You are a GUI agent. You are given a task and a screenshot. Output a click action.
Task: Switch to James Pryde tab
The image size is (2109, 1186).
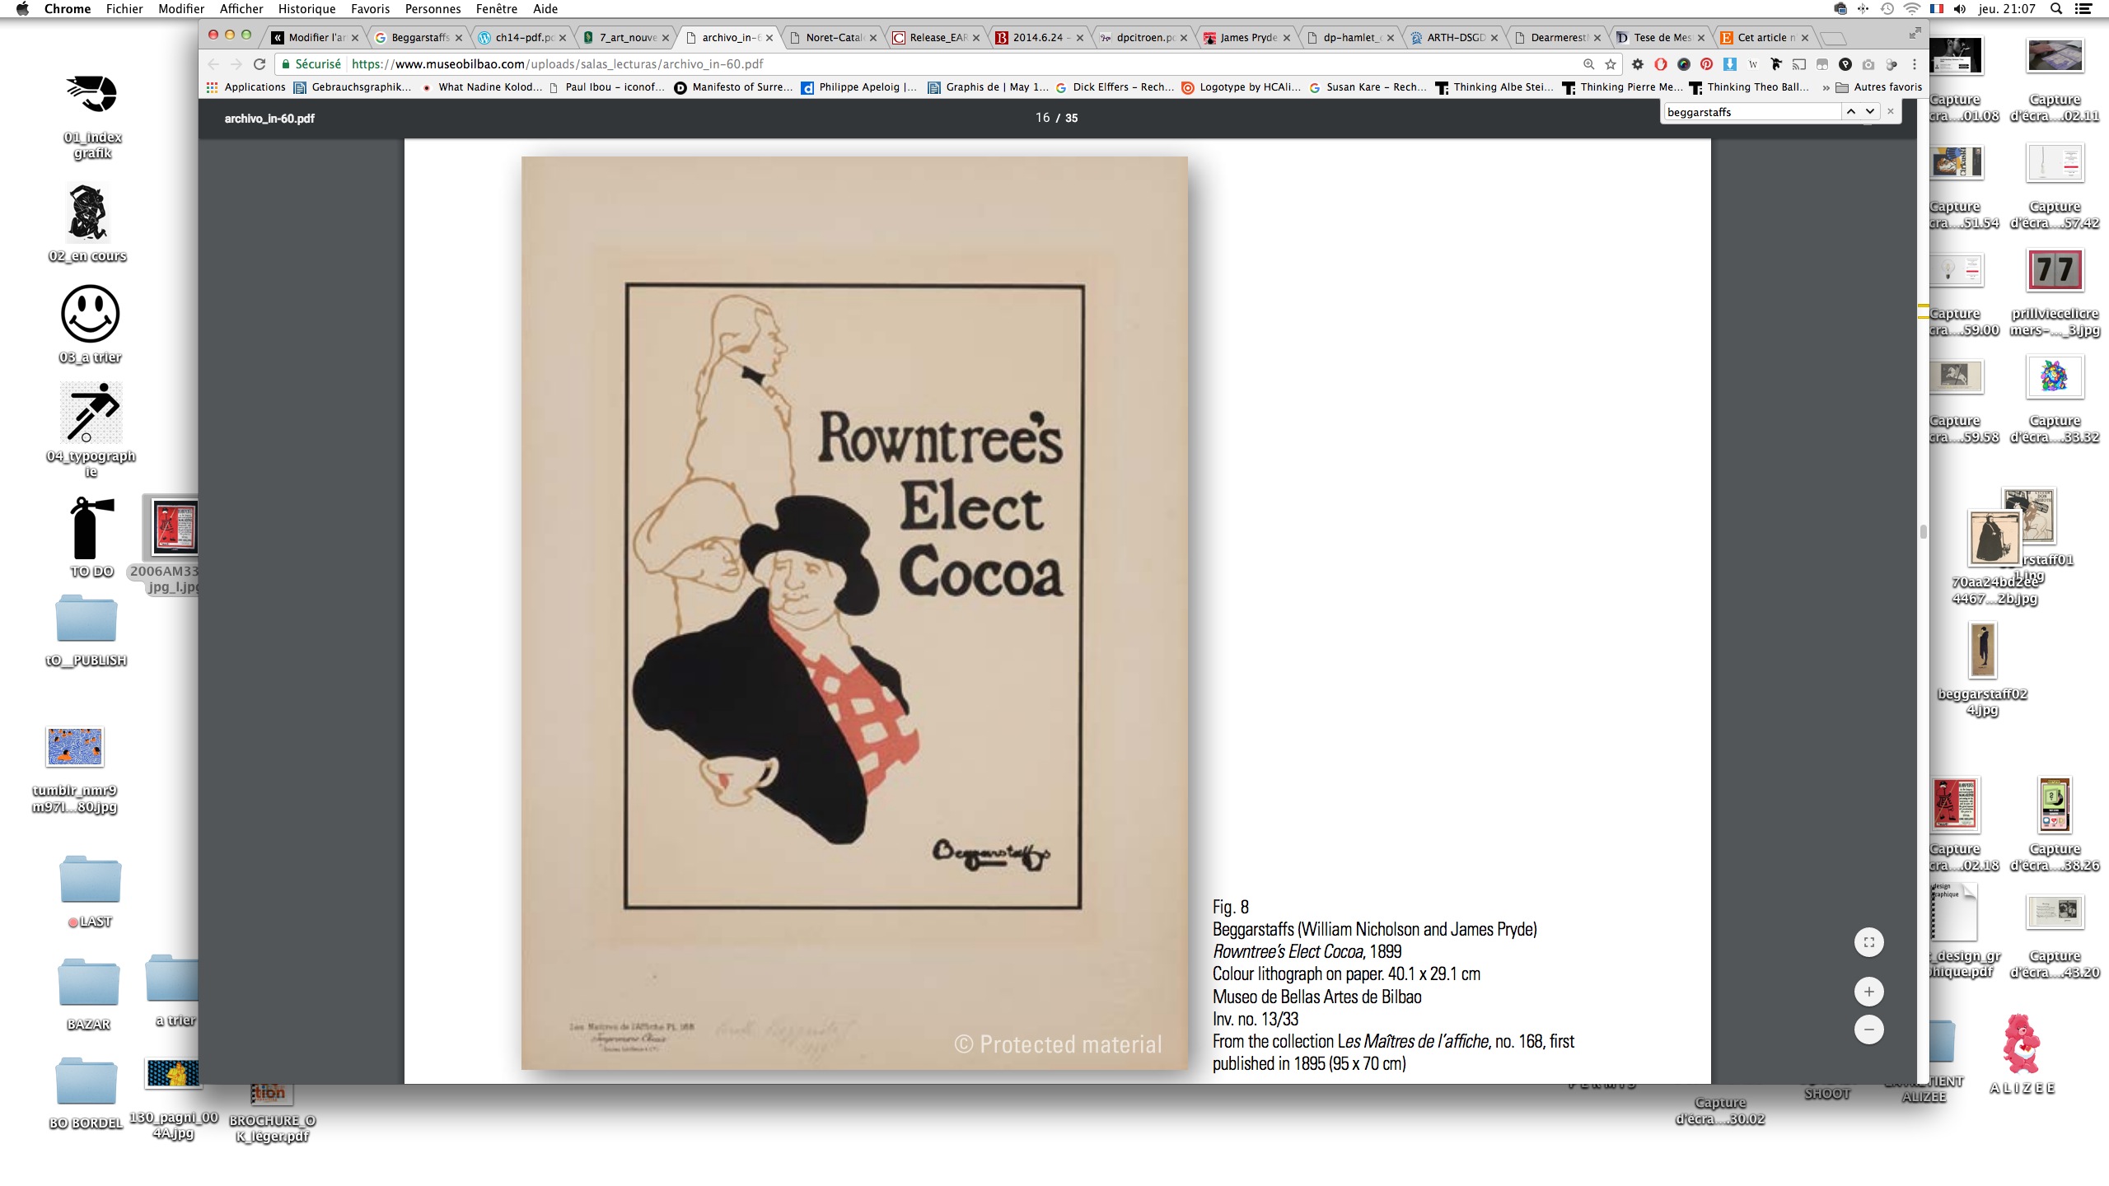1247,37
